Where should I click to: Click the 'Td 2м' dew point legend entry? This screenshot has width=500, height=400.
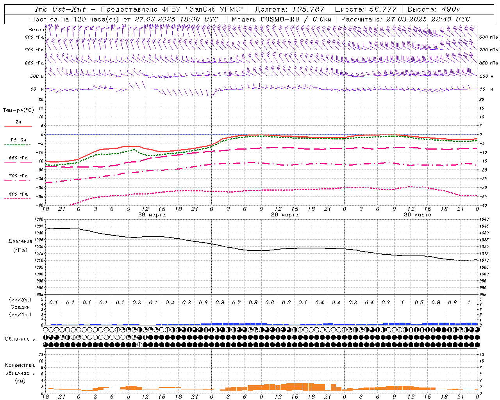(x=18, y=140)
